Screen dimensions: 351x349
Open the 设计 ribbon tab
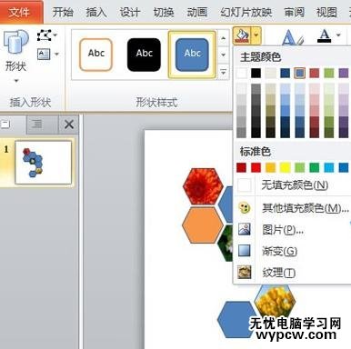point(130,13)
